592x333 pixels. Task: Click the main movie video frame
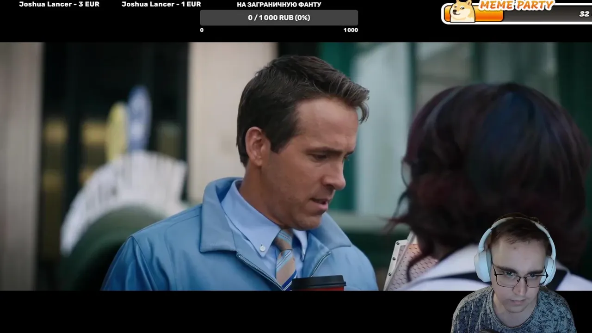coord(296,166)
